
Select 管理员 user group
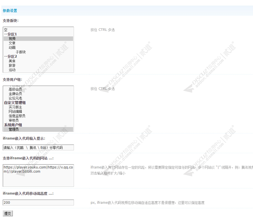[x=38, y=129]
